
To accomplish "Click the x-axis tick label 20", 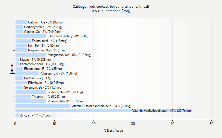I will (94, 124).
